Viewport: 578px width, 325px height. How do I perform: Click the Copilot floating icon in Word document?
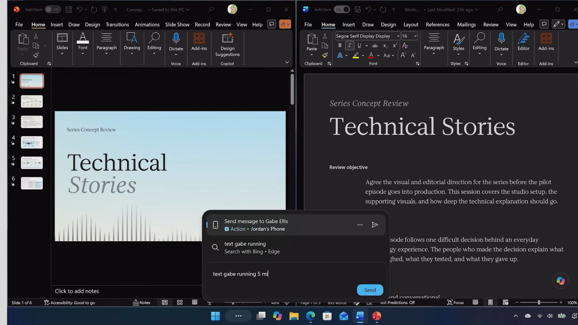click(561, 281)
